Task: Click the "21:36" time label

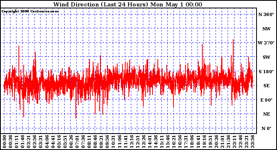Action: (x=228, y=142)
